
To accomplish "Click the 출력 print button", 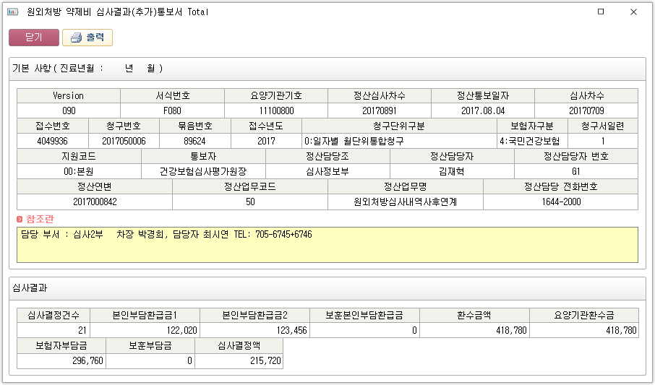I will click(87, 38).
